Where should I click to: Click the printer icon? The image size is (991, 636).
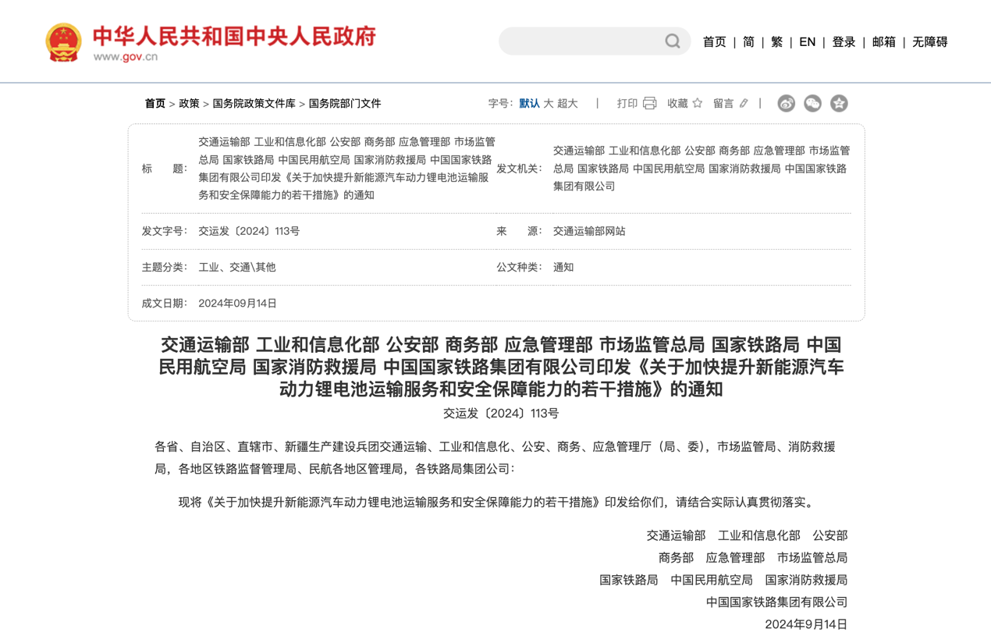[649, 103]
